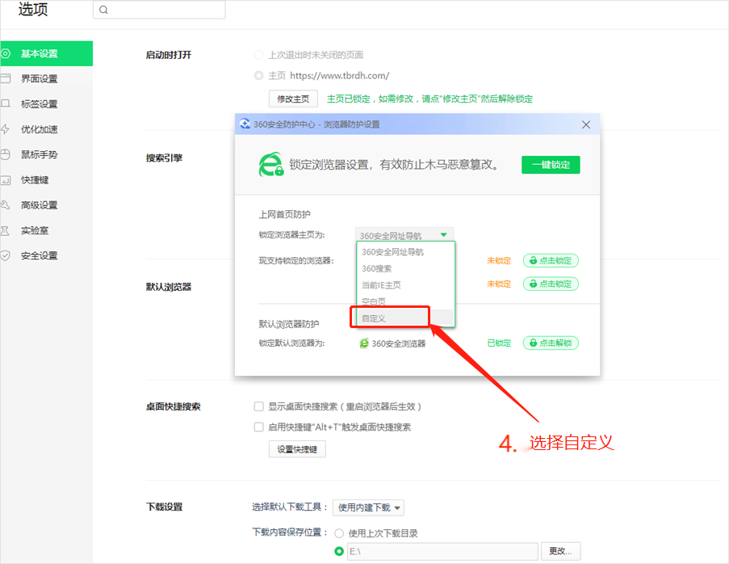Viewport: 729px width, 564px height.
Task: Click the 已锁定 status text
Action: pos(499,343)
